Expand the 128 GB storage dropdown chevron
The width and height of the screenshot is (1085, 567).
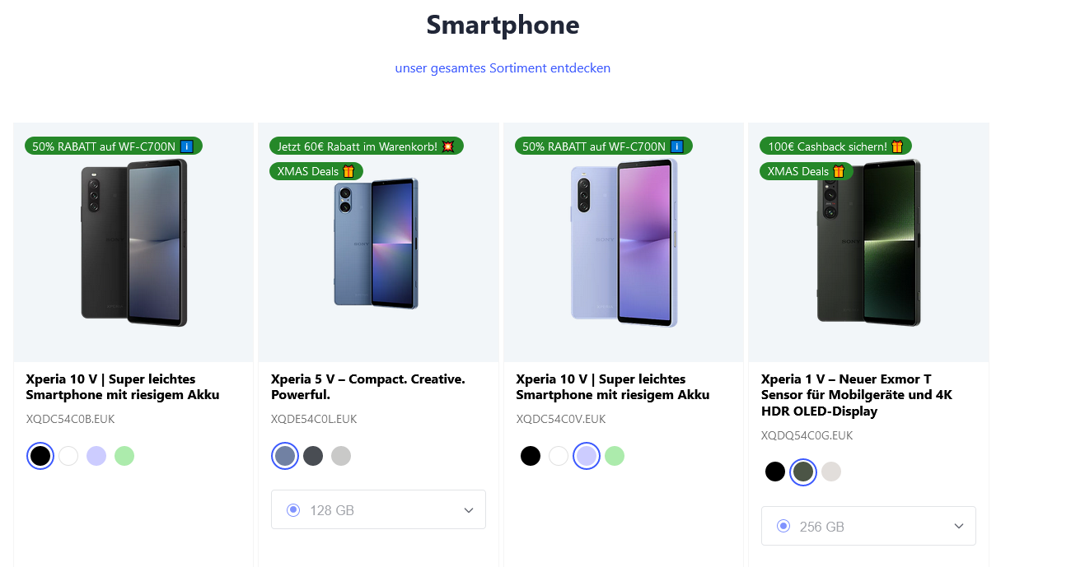469,510
